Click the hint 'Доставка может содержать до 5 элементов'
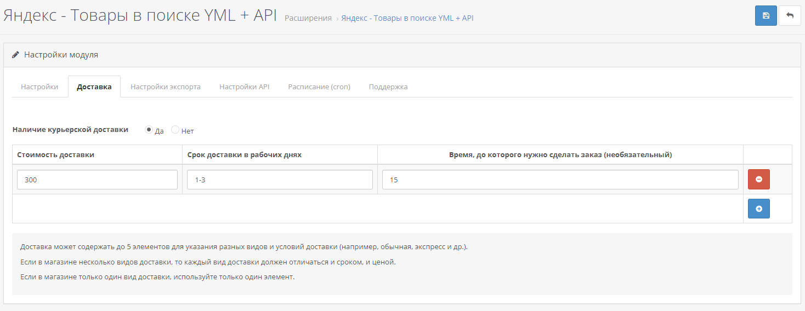This screenshot has height=311, width=805. tap(244, 247)
